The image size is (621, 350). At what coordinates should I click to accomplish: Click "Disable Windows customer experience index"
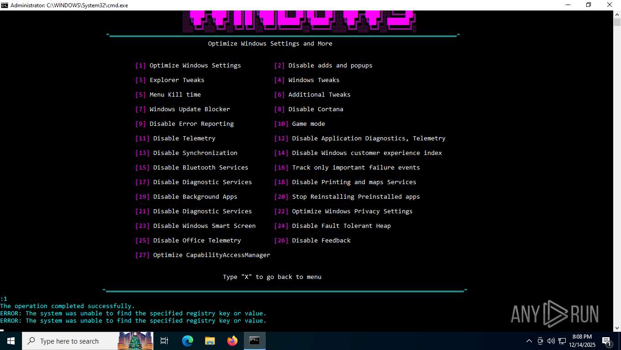pyautogui.click(x=367, y=153)
